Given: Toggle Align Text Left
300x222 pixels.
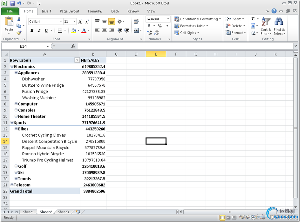Looking at the screenshot, I should (x=97, y=30).
